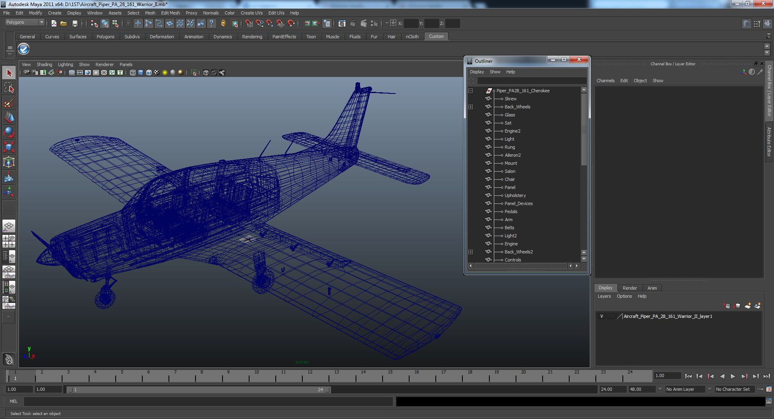Play animation forwards
Screen dimensions: 774x419
coord(733,376)
